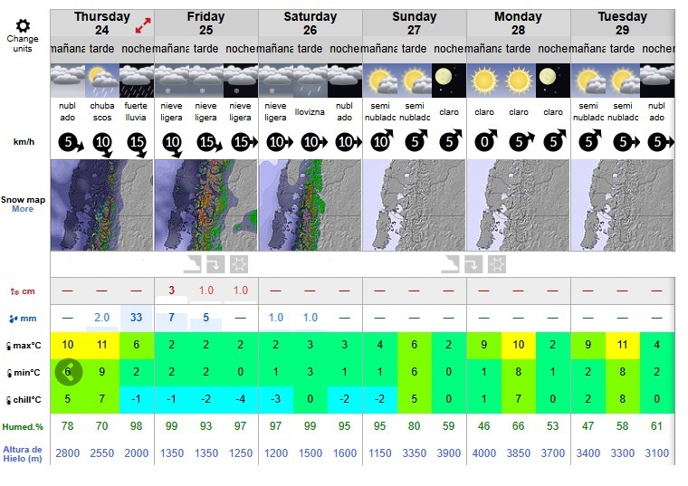Click Thursday noche 15 km/h wind icon

pyautogui.click(x=137, y=142)
